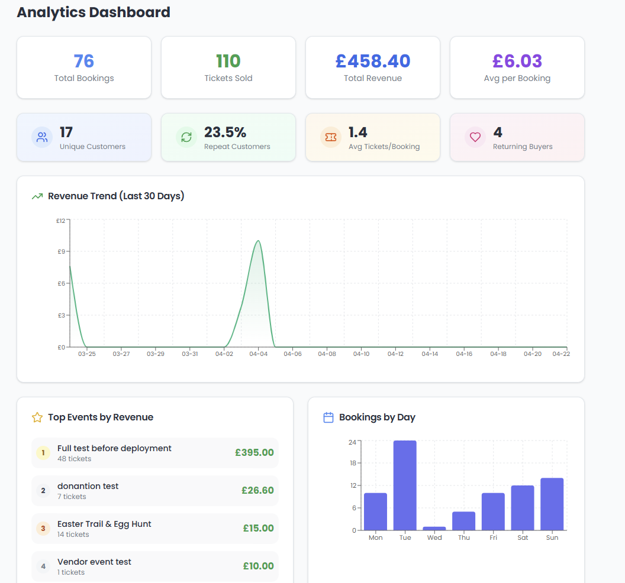Click the 4 Returning Buyers value
This screenshot has height=583, width=625.
click(498, 132)
